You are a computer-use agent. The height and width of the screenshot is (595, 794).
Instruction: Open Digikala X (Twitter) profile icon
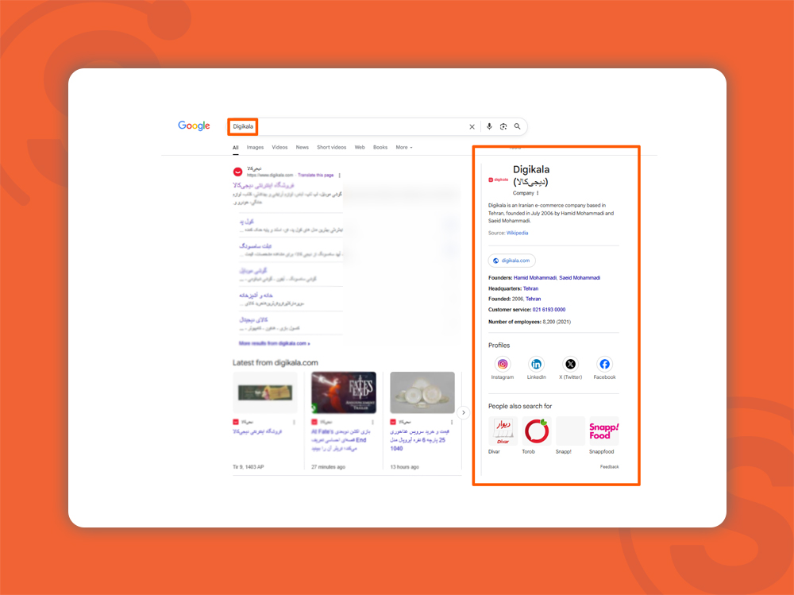pyautogui.click(x=570, y=364)
